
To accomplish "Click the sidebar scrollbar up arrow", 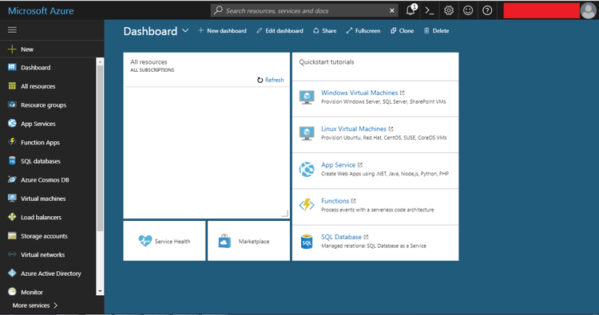I will (100, 61).
